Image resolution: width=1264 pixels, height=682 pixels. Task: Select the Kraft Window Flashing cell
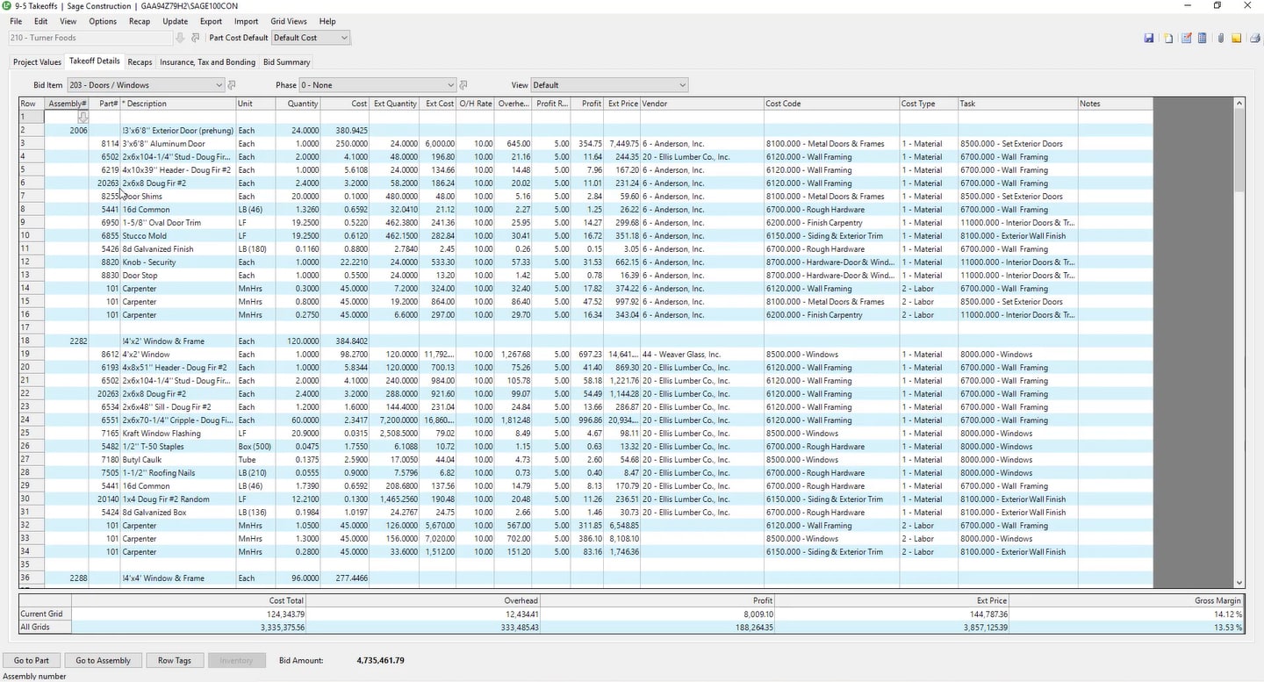[177, 433]
